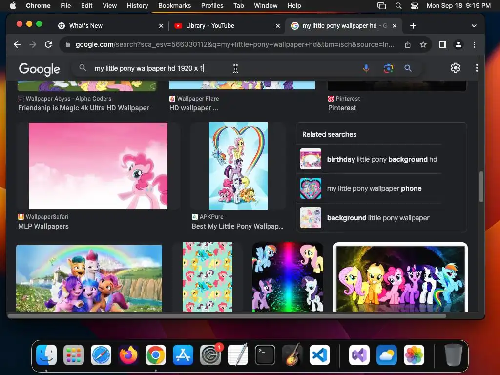Open teal pony pattern thumbnail
The height and width of the screenshot is (375, 500).
207,277
